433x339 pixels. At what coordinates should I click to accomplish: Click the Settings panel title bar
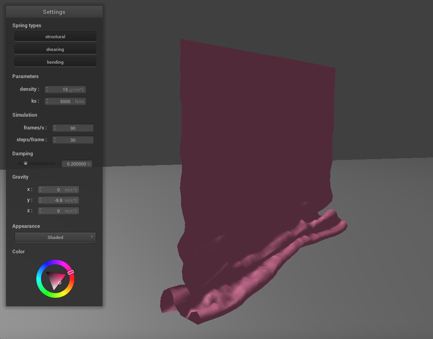tap(54, 12)
